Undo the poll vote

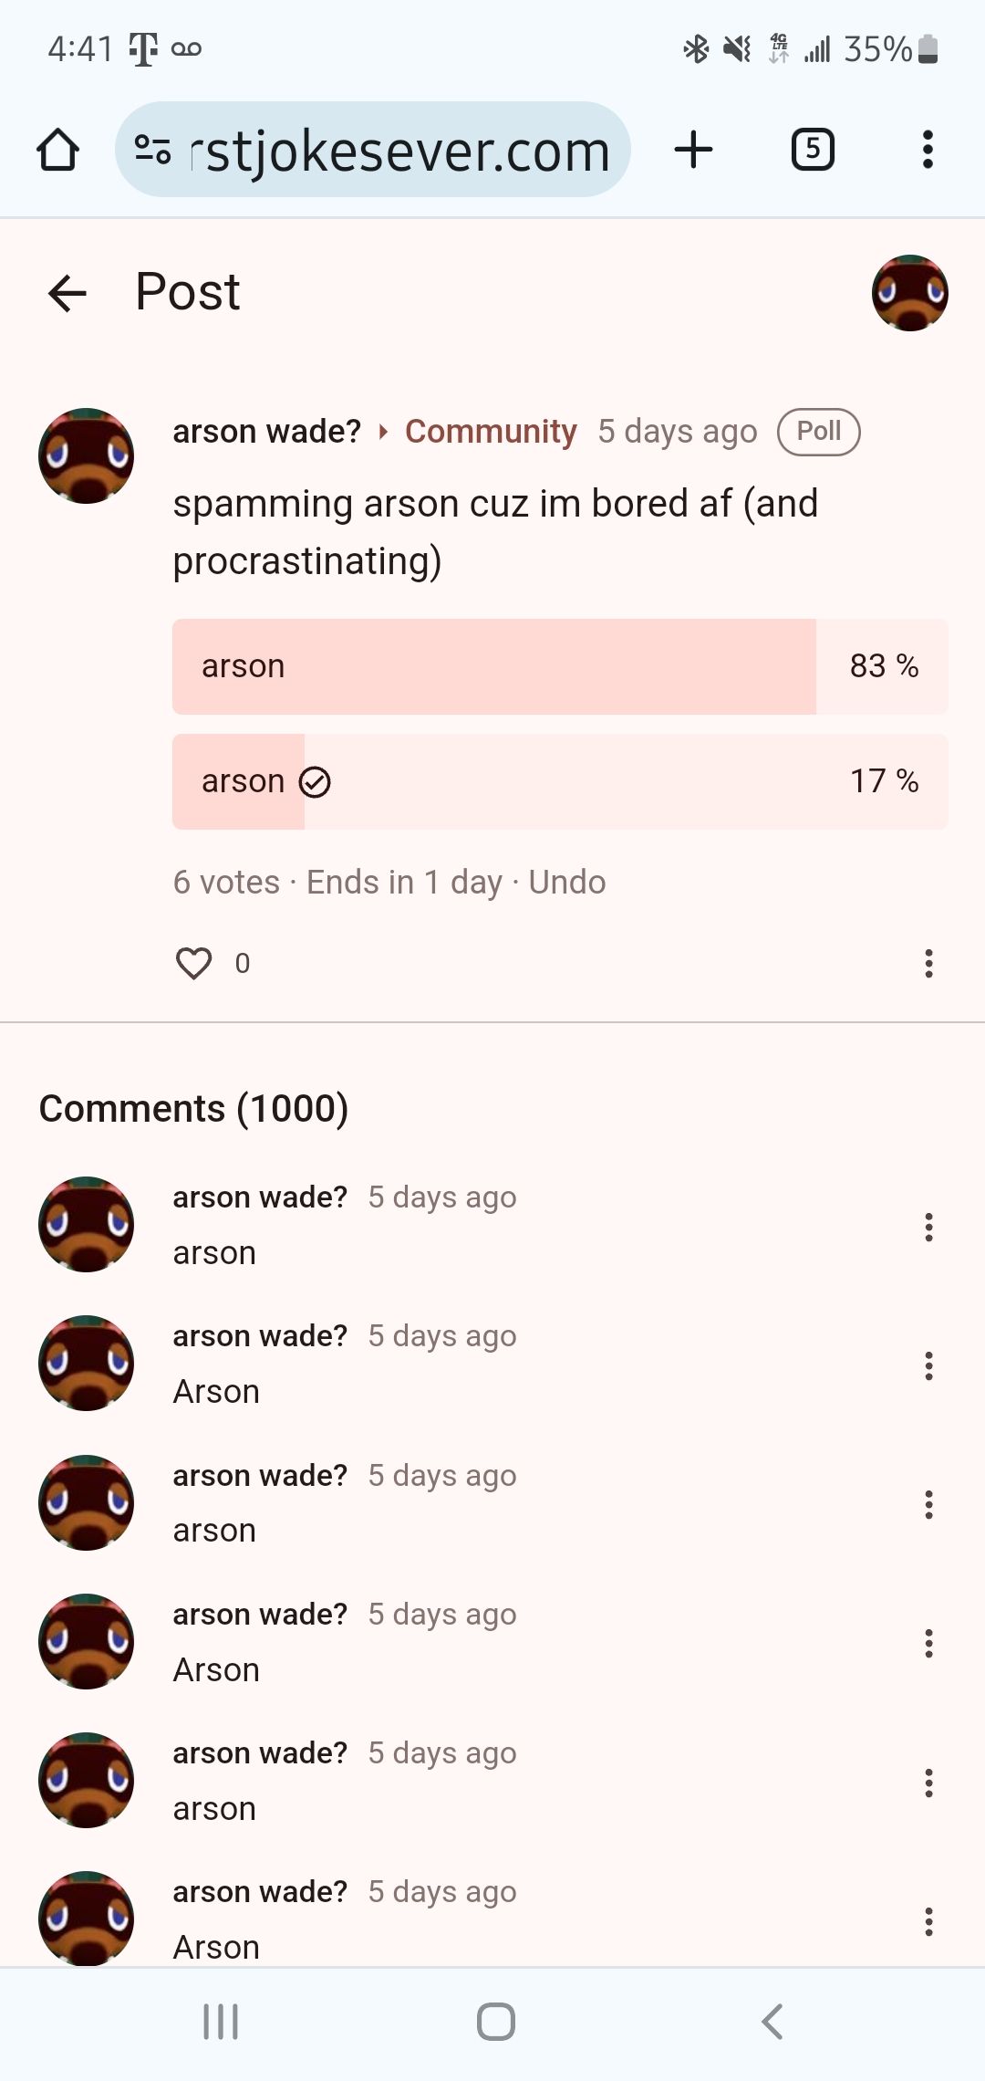567,883
